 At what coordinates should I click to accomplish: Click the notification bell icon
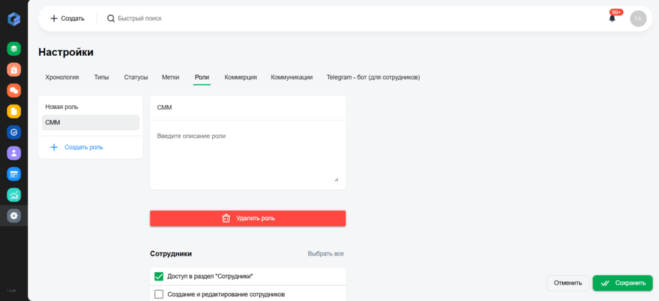point(612,19)
